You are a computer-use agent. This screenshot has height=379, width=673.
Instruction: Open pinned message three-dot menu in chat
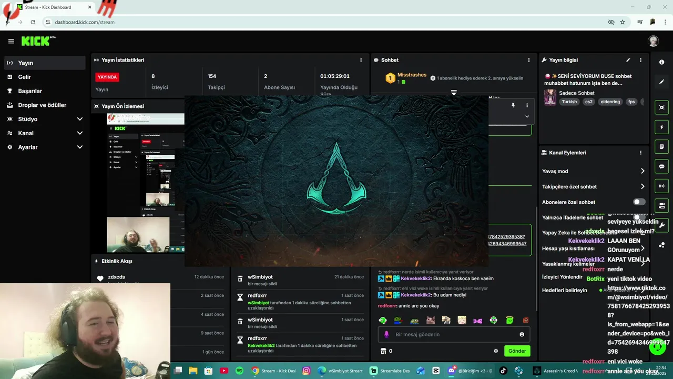527,105
